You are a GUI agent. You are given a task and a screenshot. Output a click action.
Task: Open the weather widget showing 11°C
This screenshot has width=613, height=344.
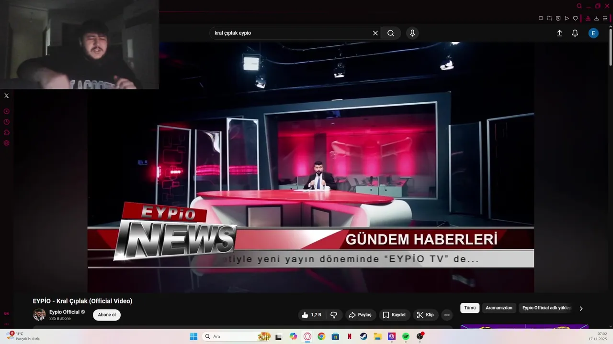pos(23,336)
